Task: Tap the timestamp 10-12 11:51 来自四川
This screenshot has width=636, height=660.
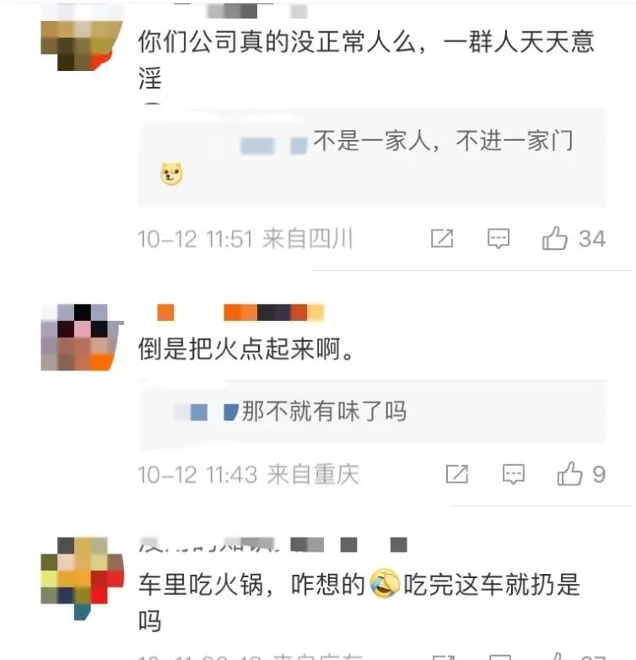Action: coord(245,239)
